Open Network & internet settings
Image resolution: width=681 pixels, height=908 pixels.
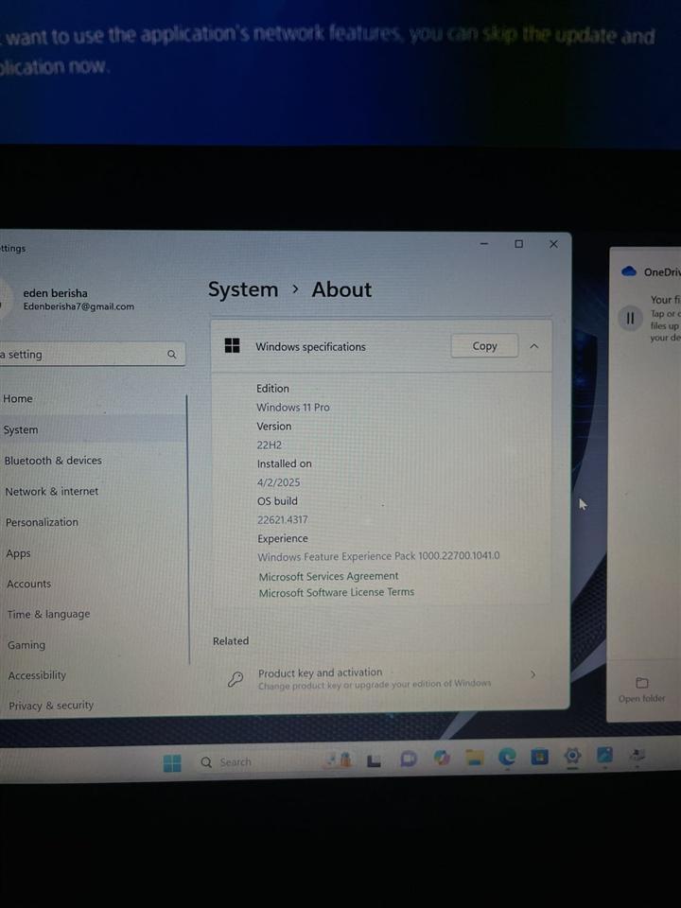coord(93,491)
